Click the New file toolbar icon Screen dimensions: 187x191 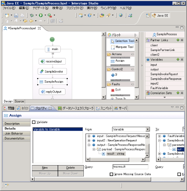point(7,15)
